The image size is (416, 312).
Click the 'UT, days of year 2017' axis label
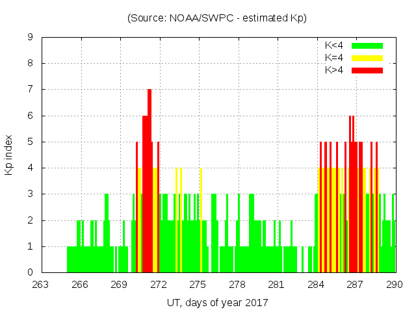click(x=217, y=302)
